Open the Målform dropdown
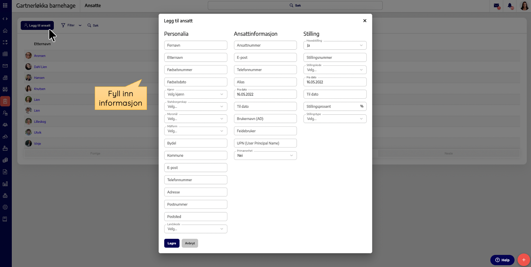The image size is (531, 267). pos(196,131)
